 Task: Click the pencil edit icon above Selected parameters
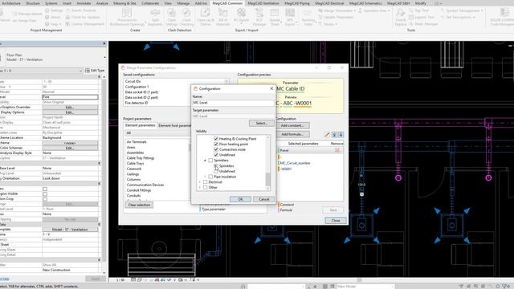point(327,135)
